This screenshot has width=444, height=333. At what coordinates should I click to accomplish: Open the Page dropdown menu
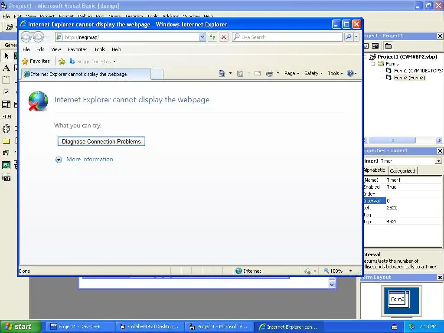coord(292,73)
